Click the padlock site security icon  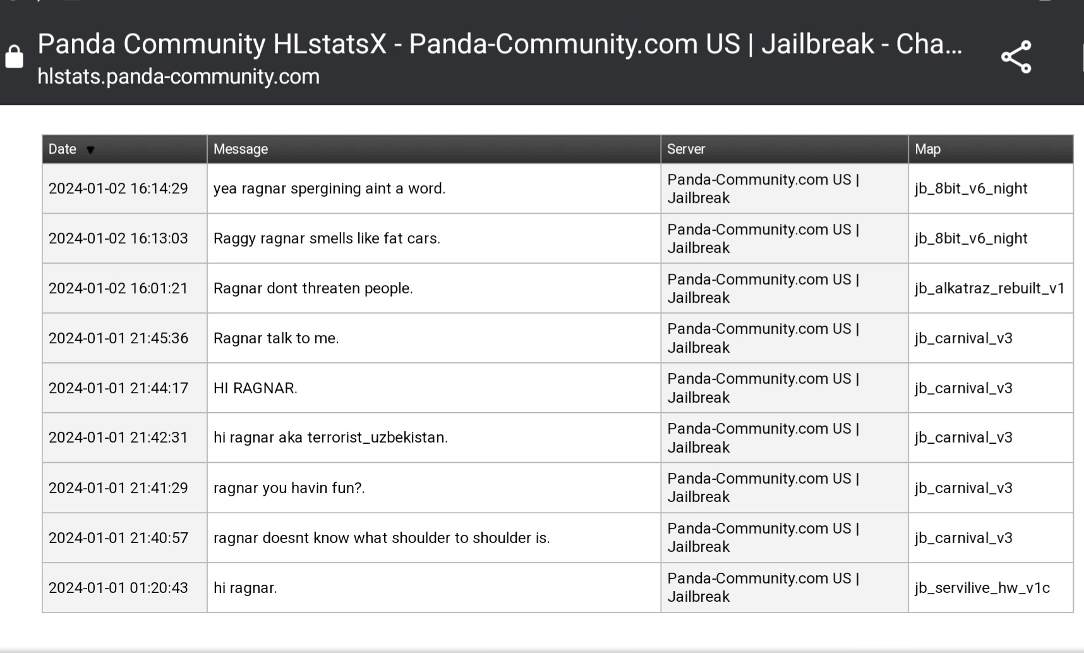click(x=15, y=57)
